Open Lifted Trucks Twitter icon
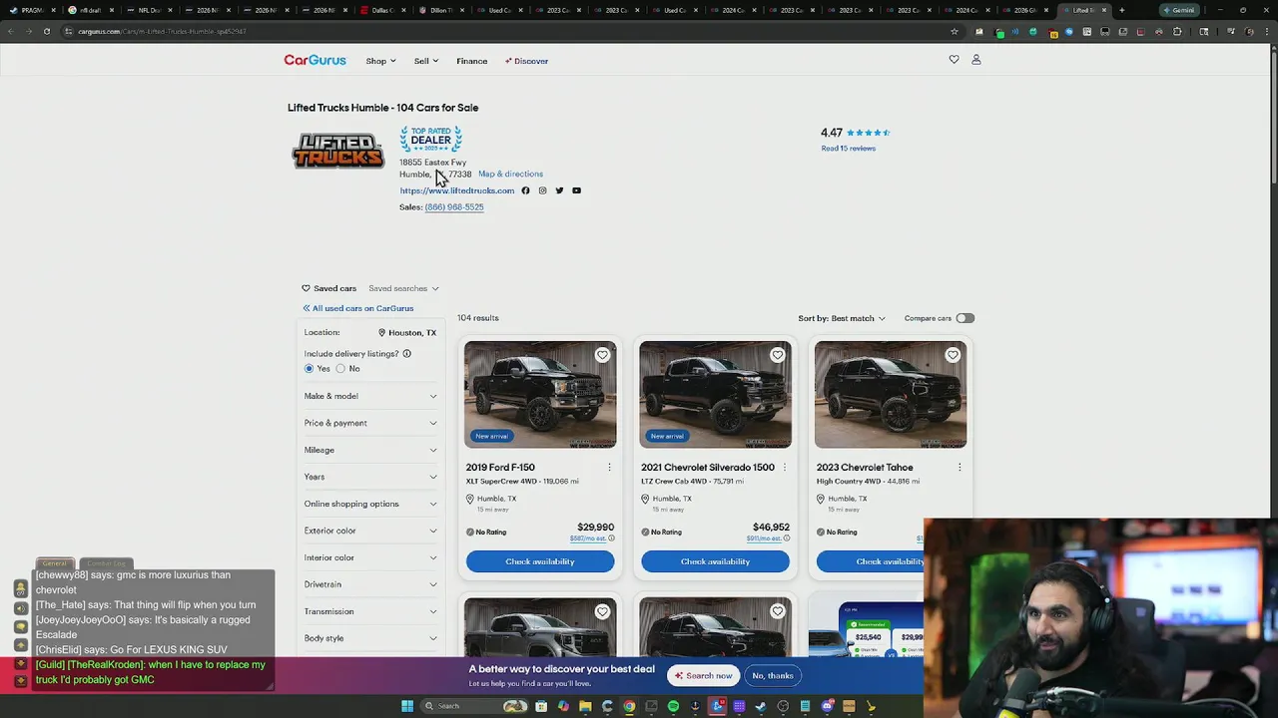 tap(559, 190)
